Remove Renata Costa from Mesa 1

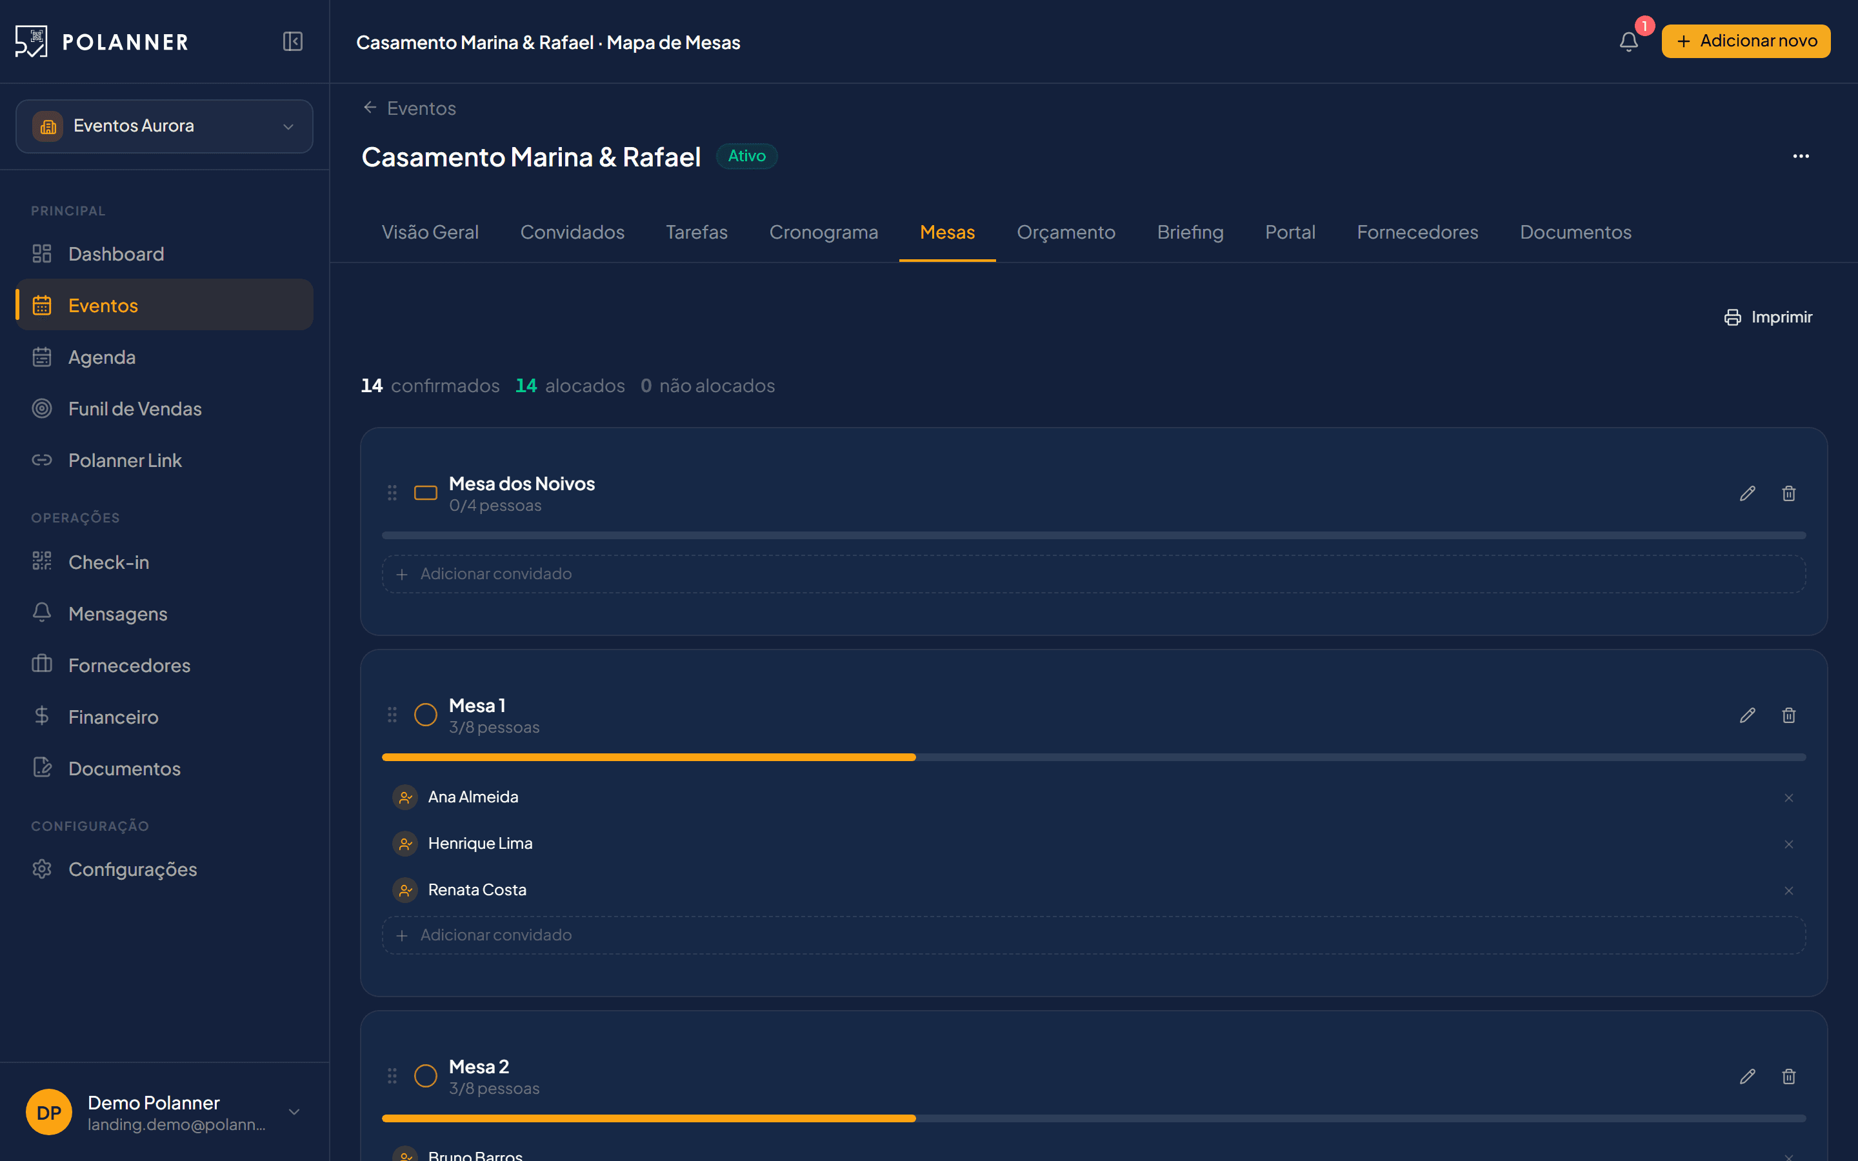click(1789, 891)
